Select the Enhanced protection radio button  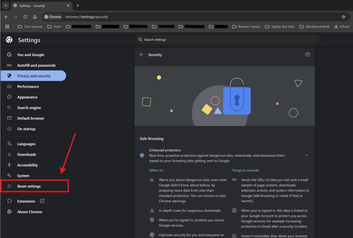142,155
